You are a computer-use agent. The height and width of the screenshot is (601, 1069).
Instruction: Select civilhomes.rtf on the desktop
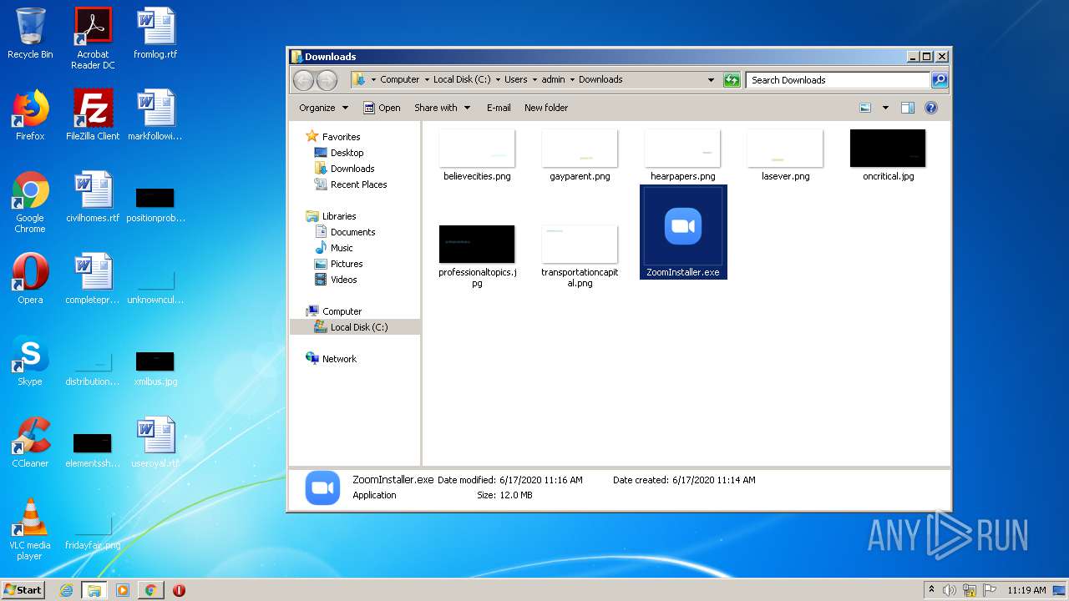coord(93,197)
